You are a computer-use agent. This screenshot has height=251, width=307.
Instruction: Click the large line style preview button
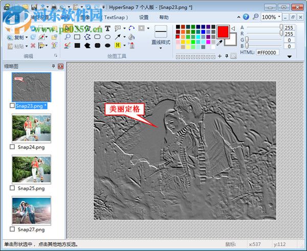(x=161, y=31)
